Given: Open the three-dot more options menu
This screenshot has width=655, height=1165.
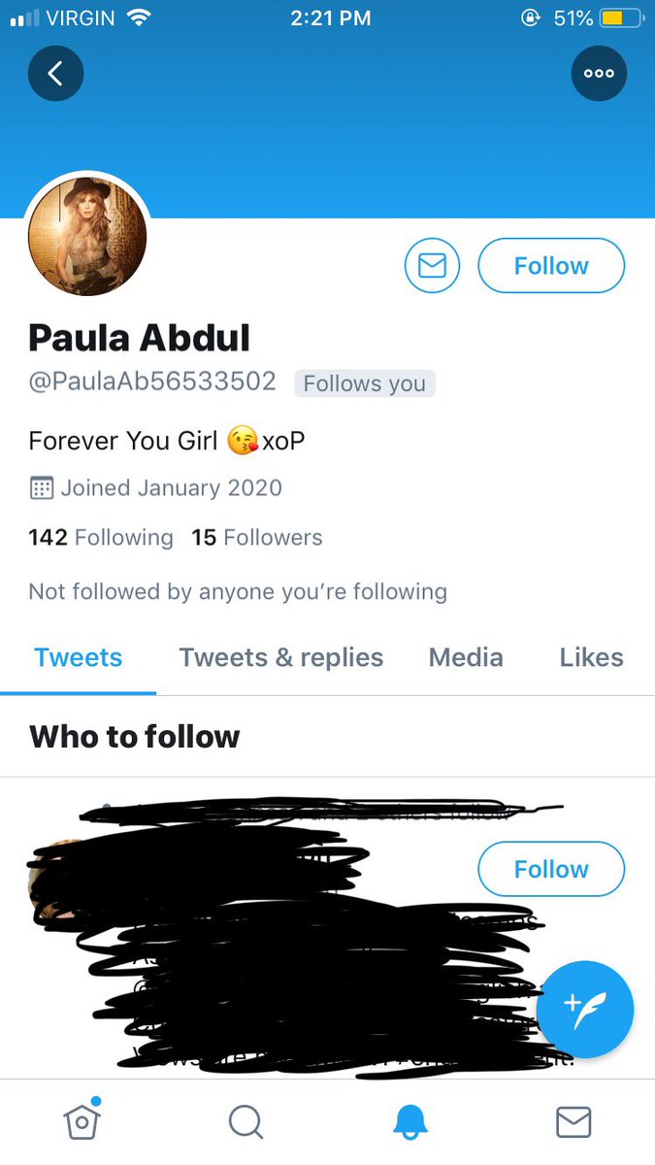Looking at the screenshot, I should [x=599, y=73].
